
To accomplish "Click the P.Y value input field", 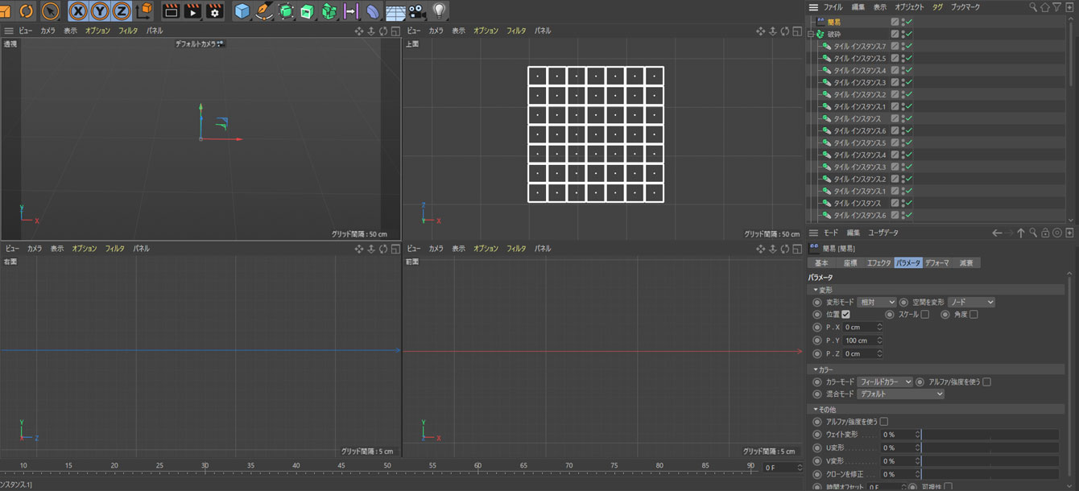I will tap(858, 340).
